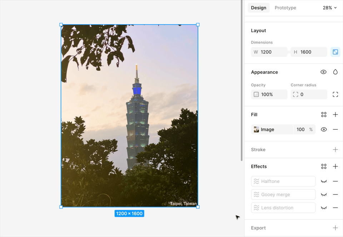Remove the Lens distortion effect
The image size is (343, 237).
pos(335,208)
